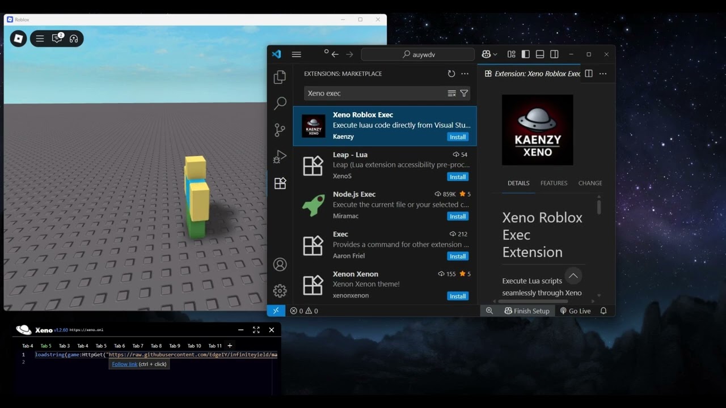Image resolution: width=726 pixels, height=408 pixels.
Task: Toggle fullscreen in the Xeno window
Action: click(256, 330)
